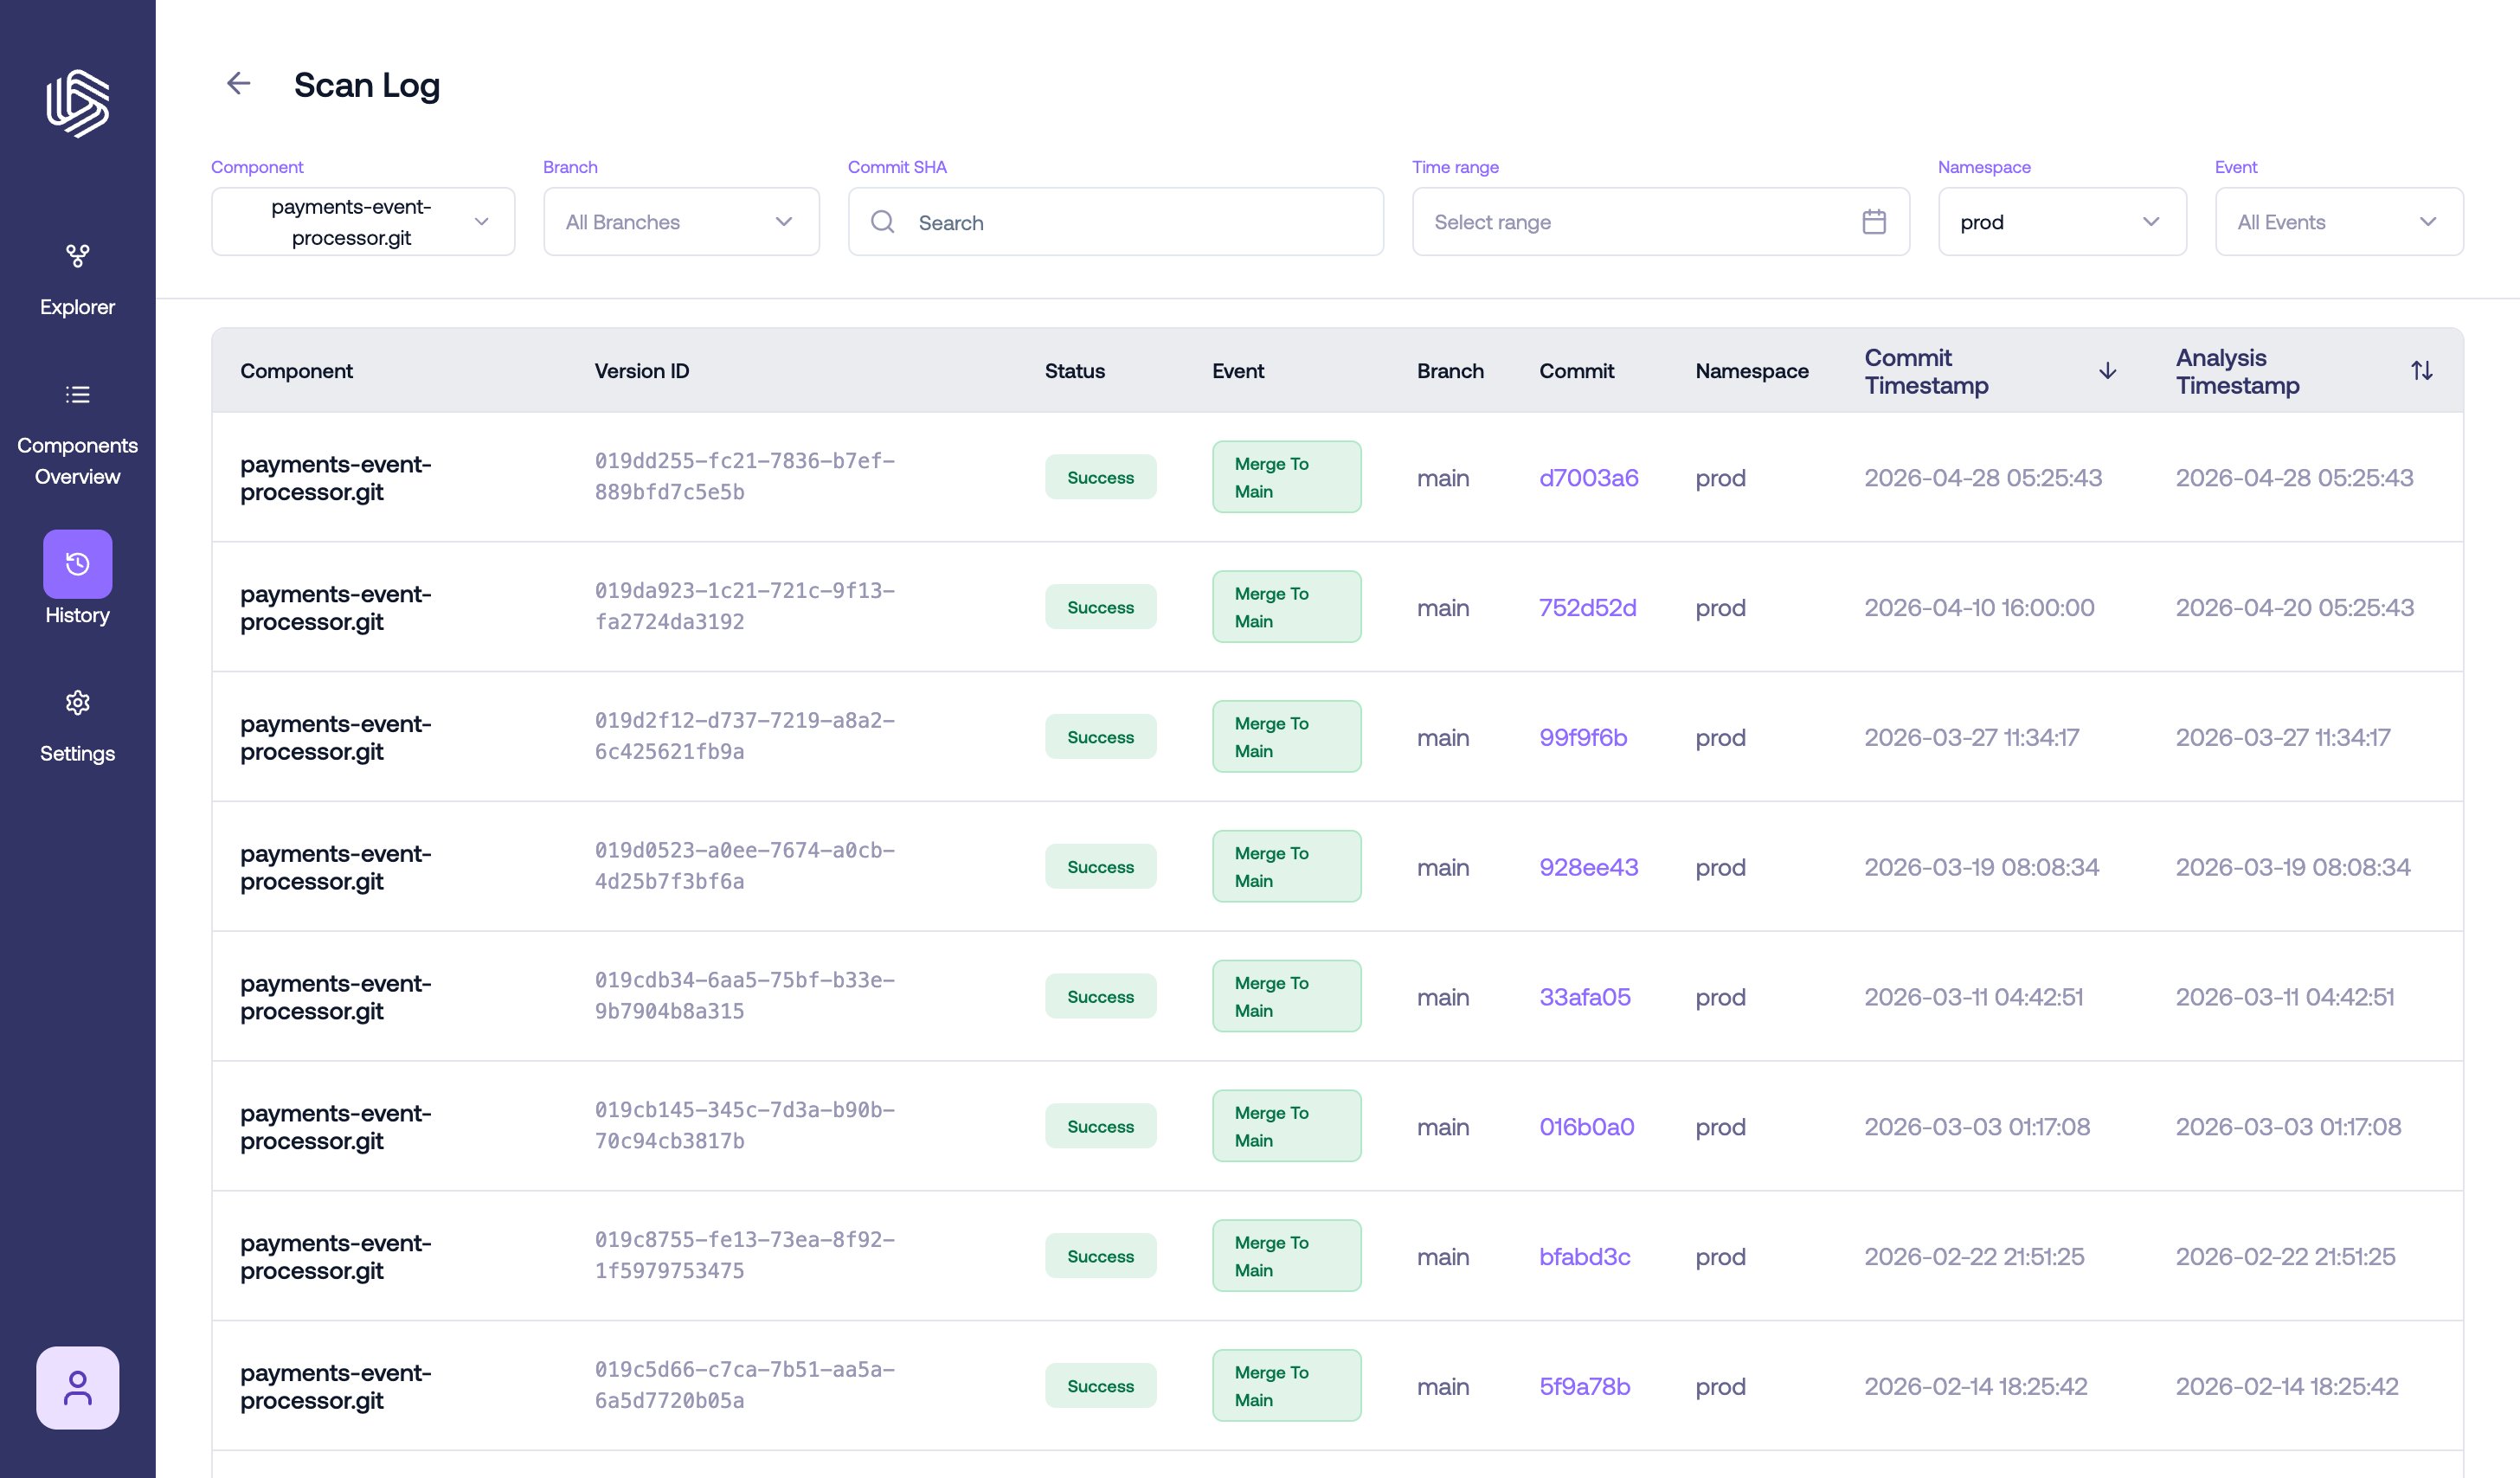The height and width of the screenshot is (1478, 2520).
Task: Click version ID 019da923-1c21-721c-9f13-fa2724da3192
Action: [x=744, y=607]
